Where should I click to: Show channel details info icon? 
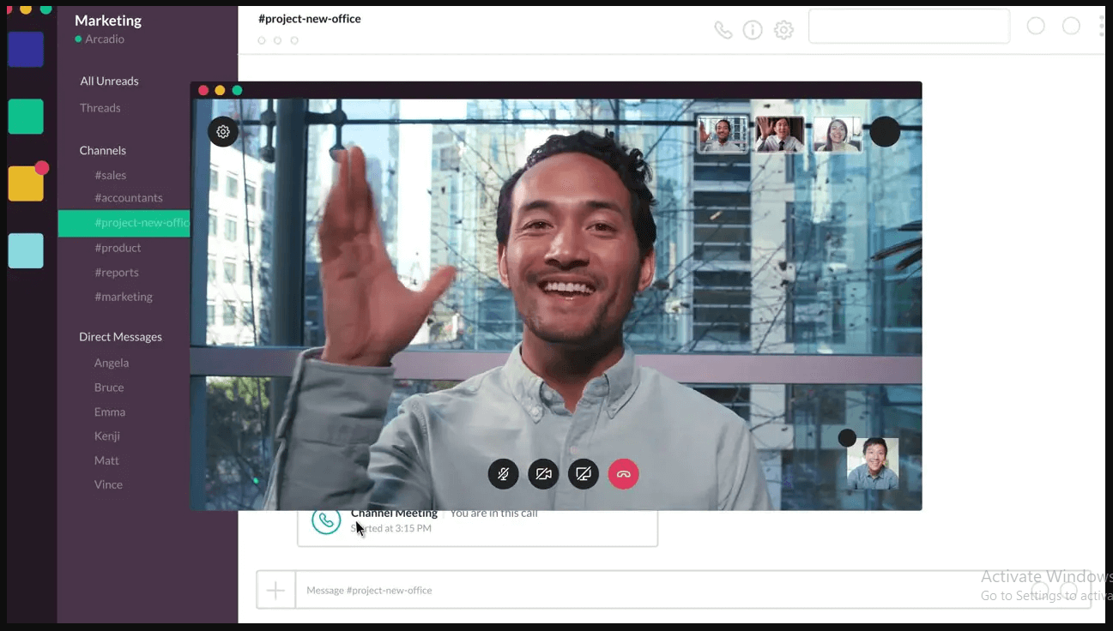click(x=753, y=31)
